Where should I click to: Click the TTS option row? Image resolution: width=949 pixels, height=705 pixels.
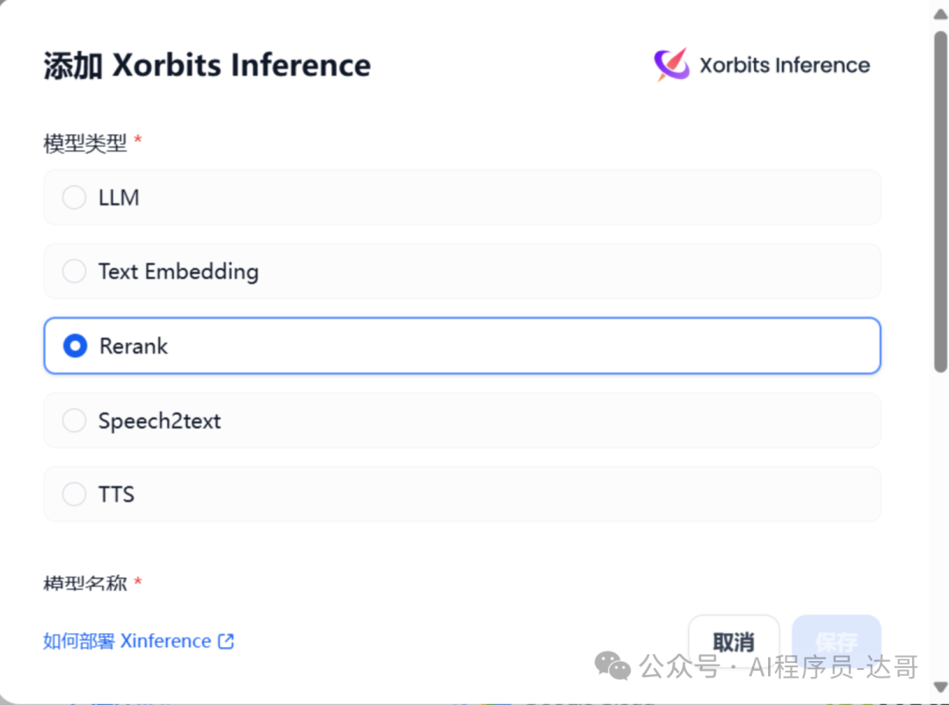click(462, 494)
